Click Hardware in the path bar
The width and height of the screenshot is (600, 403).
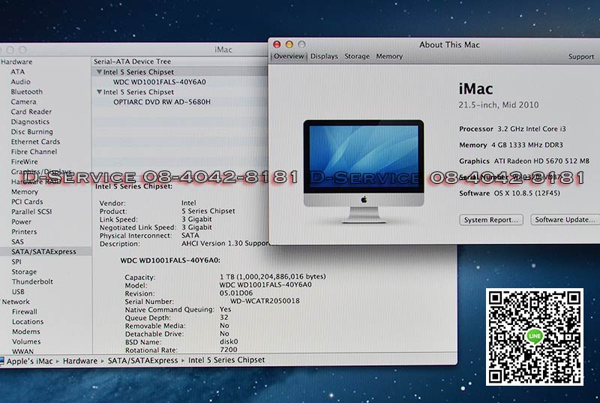(80, 360)
